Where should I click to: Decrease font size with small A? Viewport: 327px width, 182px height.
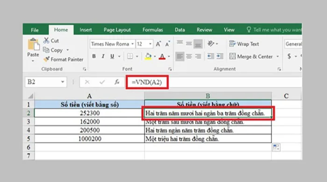(x=167, y=44)
